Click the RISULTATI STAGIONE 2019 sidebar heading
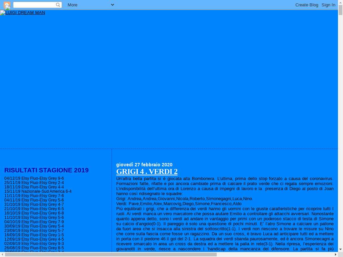Screen dimensions: 343x257 [46, 170]
